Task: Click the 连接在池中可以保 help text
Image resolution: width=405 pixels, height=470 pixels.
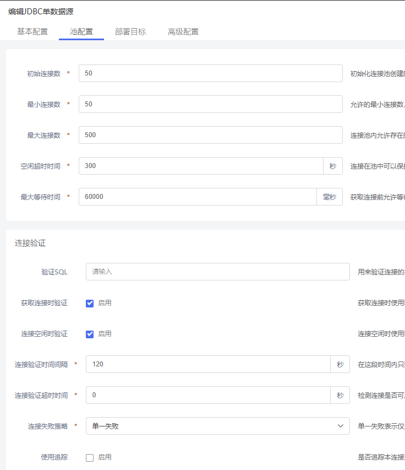Action: point(377,166)
